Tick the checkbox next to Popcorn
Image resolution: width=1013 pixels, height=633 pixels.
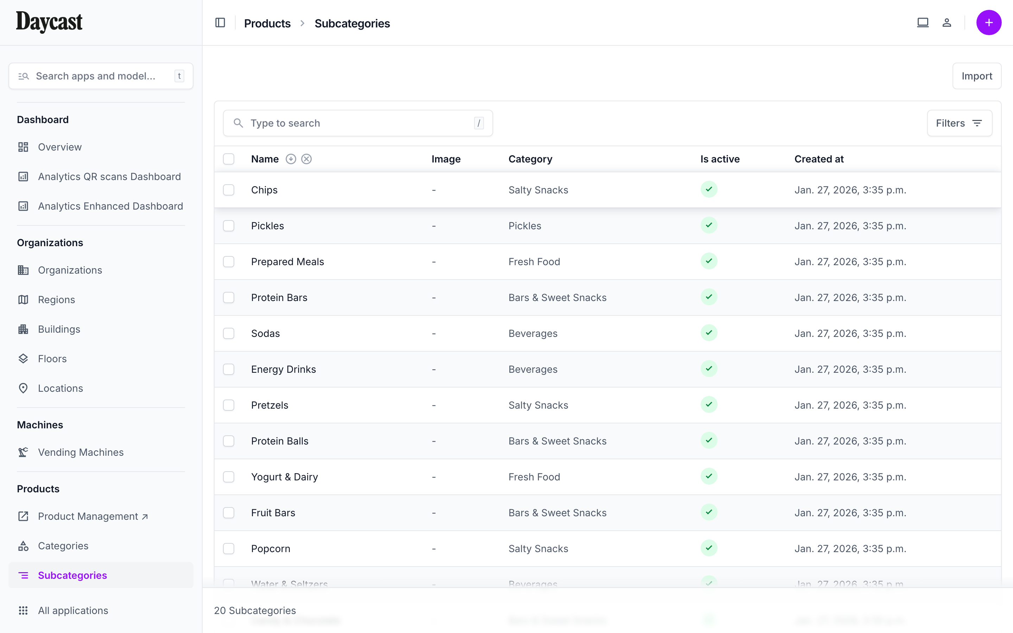[x=229, y=549]
